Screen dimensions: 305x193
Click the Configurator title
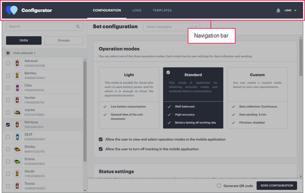[x=37, y=10]
